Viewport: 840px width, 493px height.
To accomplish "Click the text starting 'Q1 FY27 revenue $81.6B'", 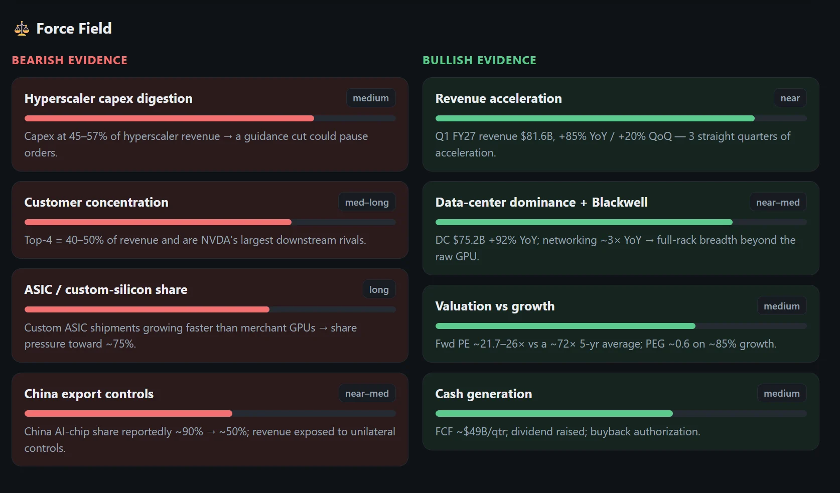I will pos(613,144).
